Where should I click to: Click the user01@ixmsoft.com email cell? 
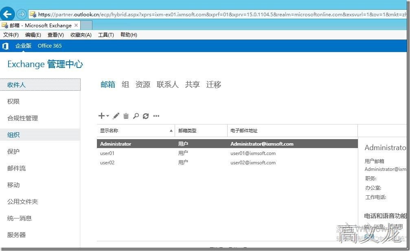coord(253,153)
